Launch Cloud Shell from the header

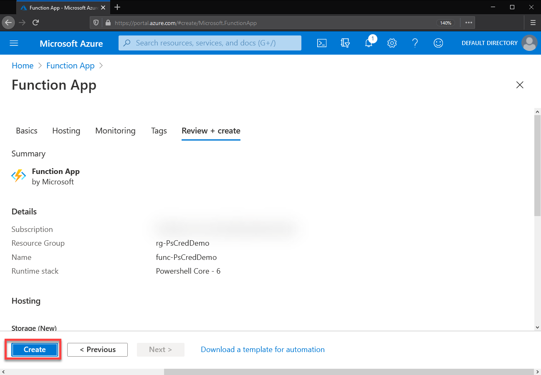coord(322,43)
